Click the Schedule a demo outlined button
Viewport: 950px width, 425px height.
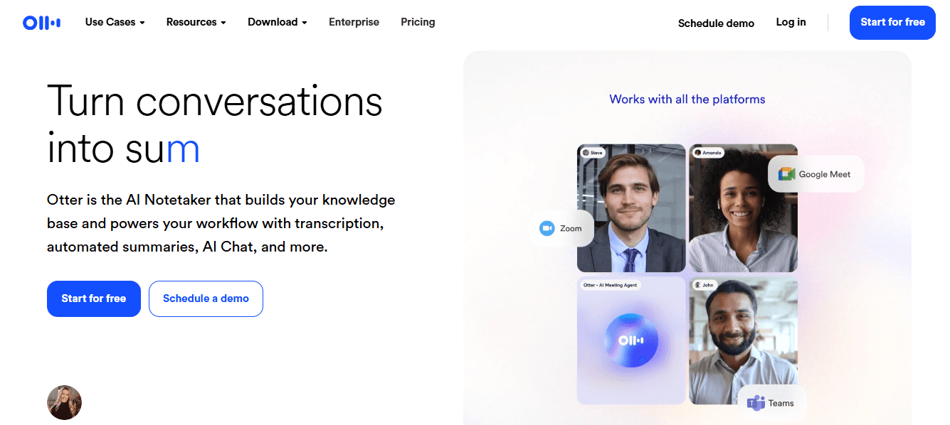coord(206,298)
